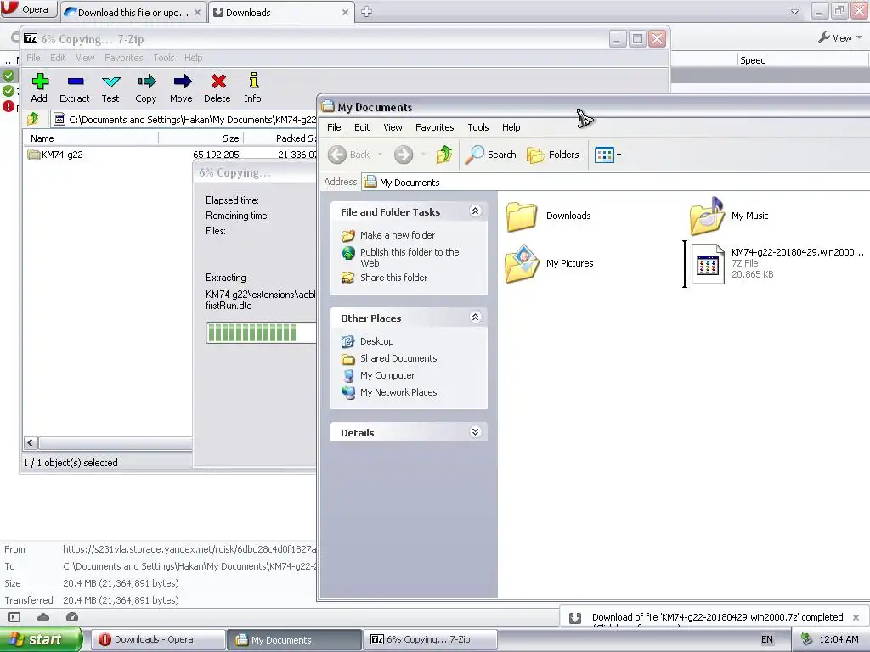Open the Opera main menu button

28,9
